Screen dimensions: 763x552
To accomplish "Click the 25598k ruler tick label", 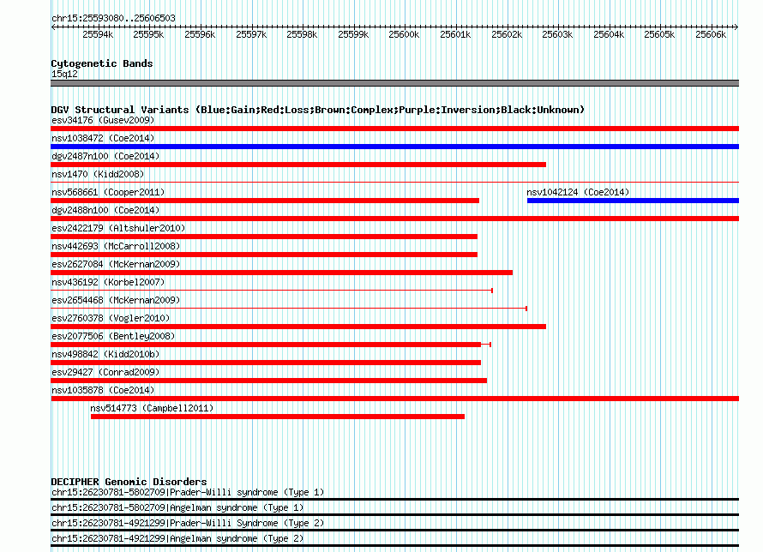I will 302,34.
